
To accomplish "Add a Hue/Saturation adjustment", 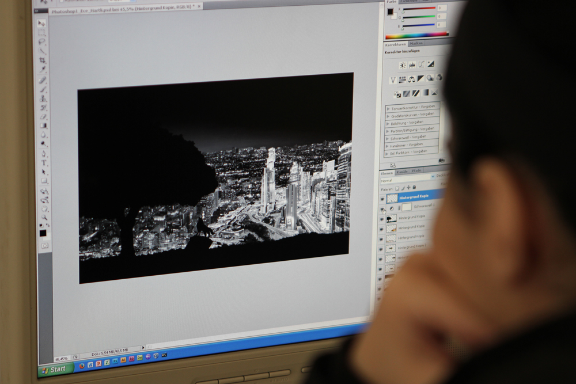I will 402,79.
